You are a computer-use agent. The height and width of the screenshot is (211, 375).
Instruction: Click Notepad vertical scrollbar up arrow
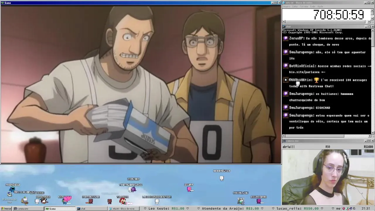tap(372, 10)
